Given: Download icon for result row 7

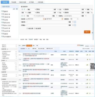Looking at the screenshot, I should 87,83.
